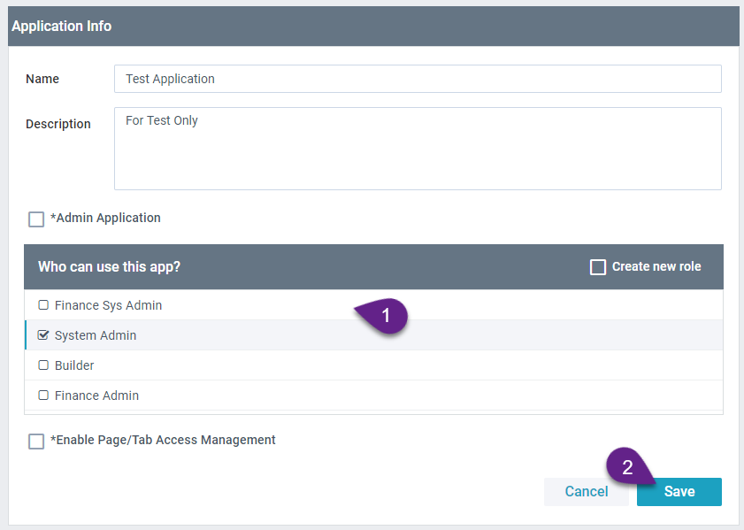Toggle the Finance Admin role checkbox
The image size is (744, 530).
(x=43, y=396)
